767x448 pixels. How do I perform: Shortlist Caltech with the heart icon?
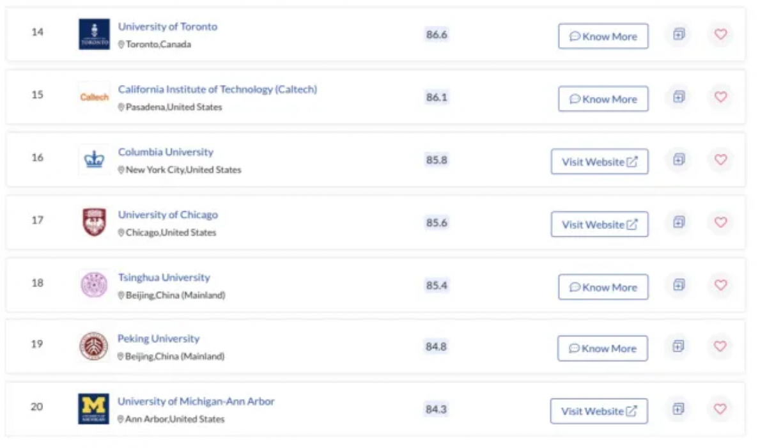(x=720, y=97)
